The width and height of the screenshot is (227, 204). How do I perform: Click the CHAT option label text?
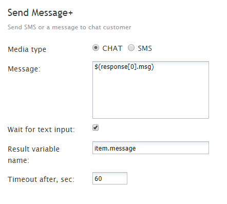[x=112, y=48]
